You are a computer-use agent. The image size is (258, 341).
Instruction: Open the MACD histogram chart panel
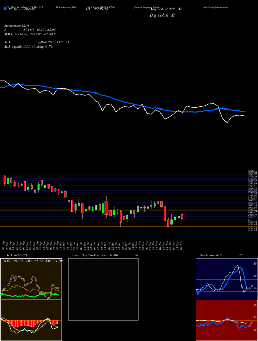click(x=31, y=320)
